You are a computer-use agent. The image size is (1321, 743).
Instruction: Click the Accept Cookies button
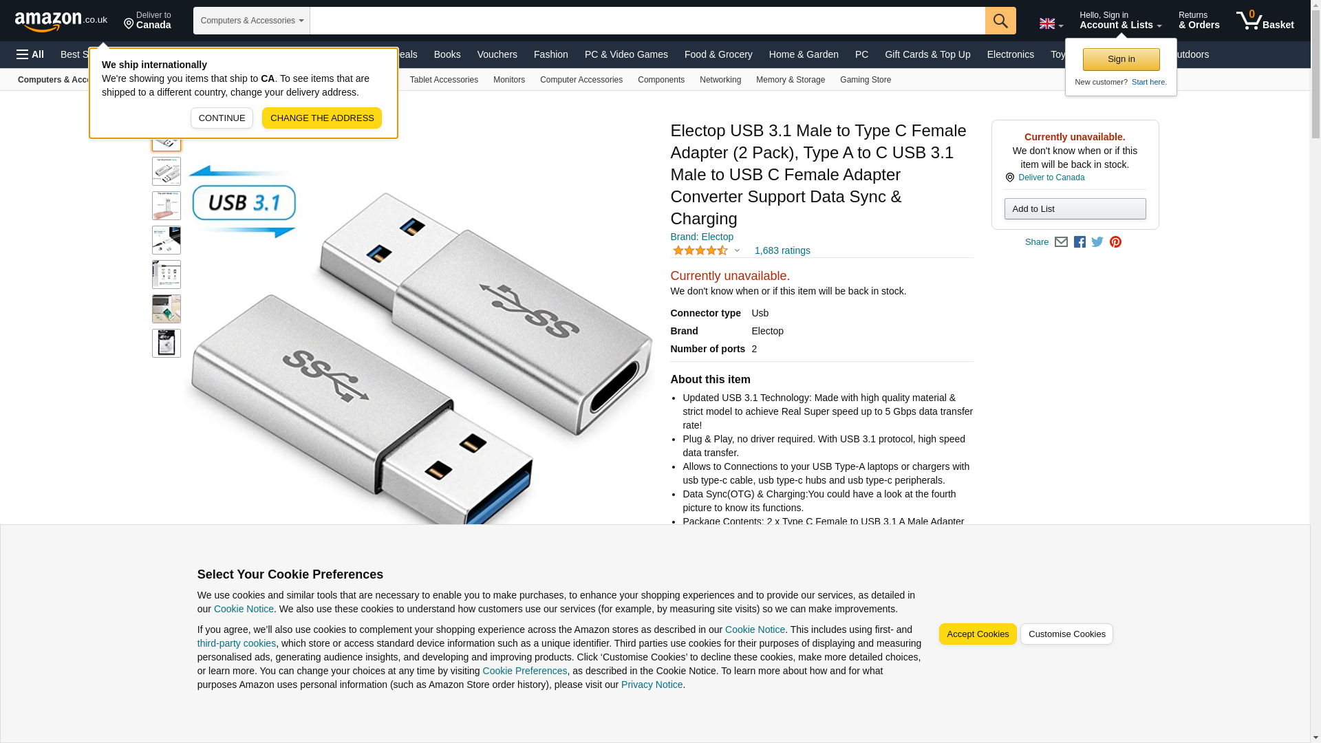[x=978, y=634]
